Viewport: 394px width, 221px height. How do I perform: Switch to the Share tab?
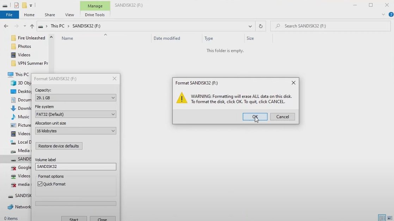pos(49,15)
